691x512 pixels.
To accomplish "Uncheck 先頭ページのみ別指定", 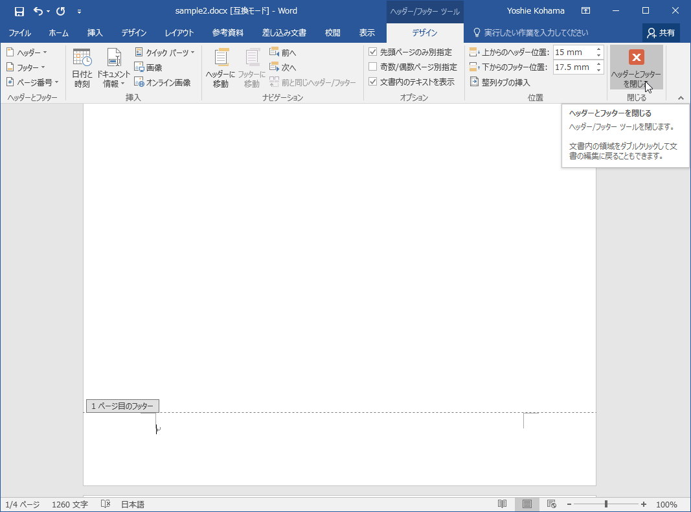I will (x=373, y=52).
